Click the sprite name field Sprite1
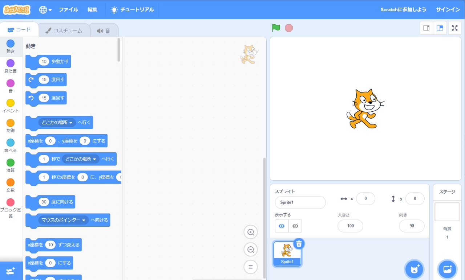This screenshot has width=465, height=280. [300, 202]
